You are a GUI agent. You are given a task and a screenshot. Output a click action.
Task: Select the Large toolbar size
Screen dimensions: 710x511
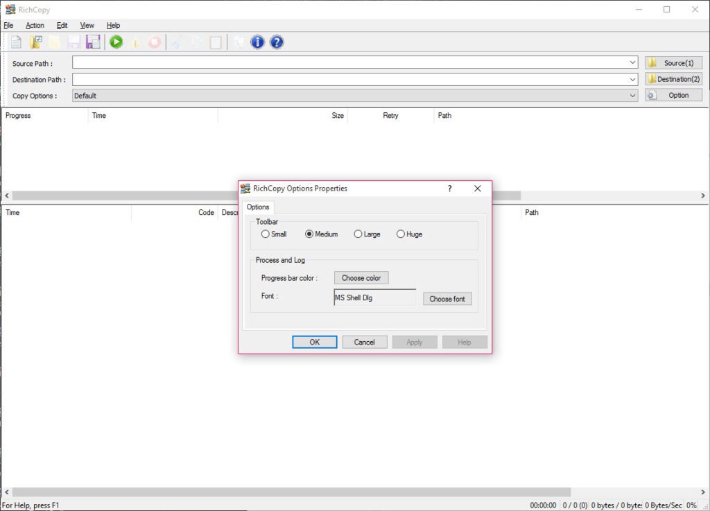click(367, 234)
